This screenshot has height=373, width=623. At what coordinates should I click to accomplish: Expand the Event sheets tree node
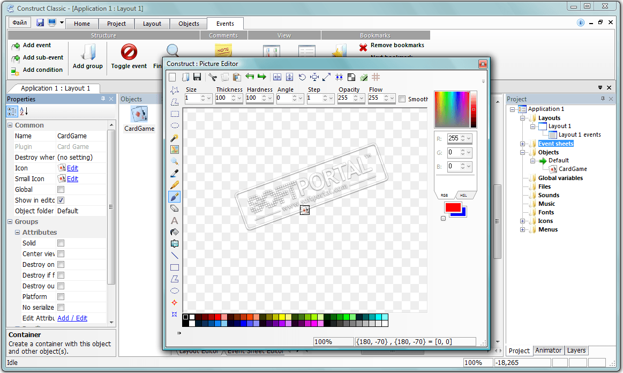(522, 144)
